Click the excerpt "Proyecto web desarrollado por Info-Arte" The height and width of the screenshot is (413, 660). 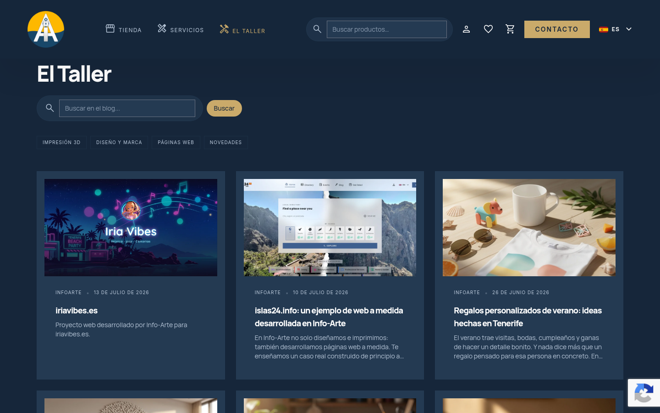pos(121,329)
